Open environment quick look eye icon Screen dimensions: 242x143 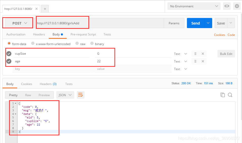(x=227, y=6)
